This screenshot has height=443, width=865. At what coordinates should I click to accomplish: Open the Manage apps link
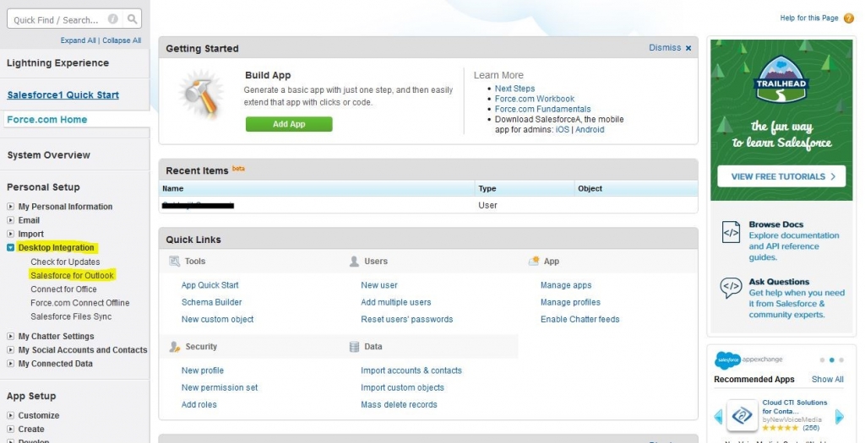click(x=566, y=285)
